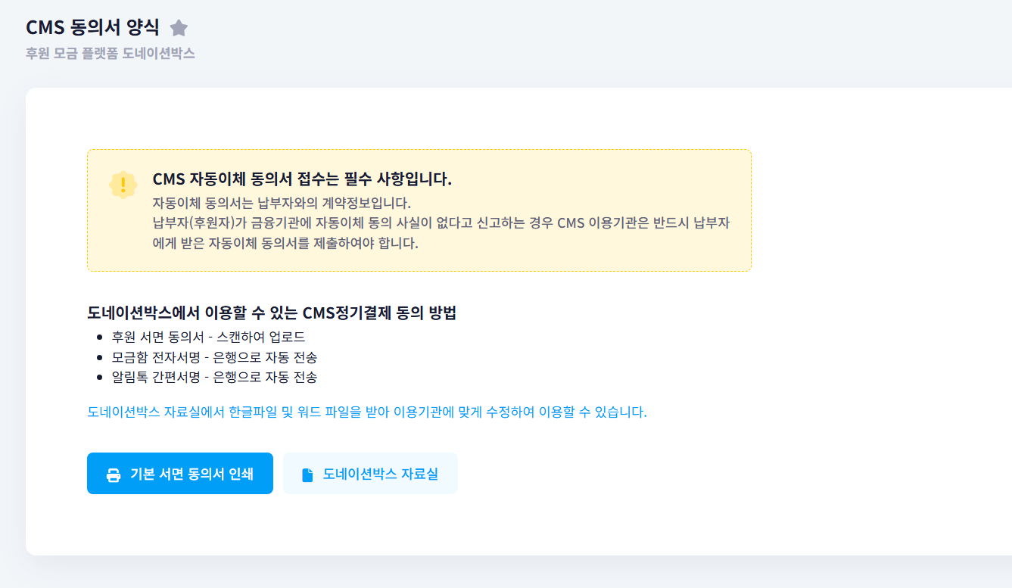Click the heading CMS 동의서 양식
The width and height of the screenshot is (1012, 588).
pyautogui.click(x=92, y=27)
